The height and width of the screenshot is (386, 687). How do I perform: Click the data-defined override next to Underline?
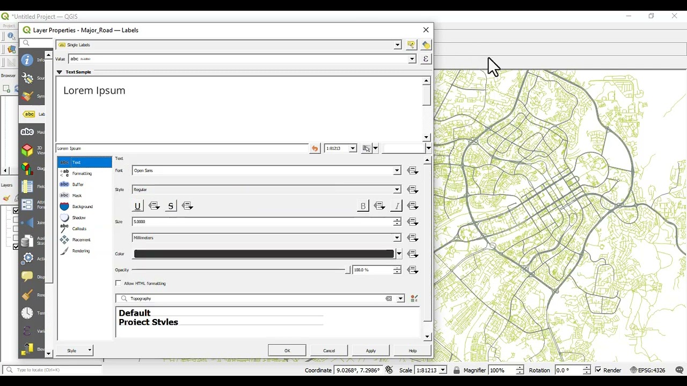[155, 206]
